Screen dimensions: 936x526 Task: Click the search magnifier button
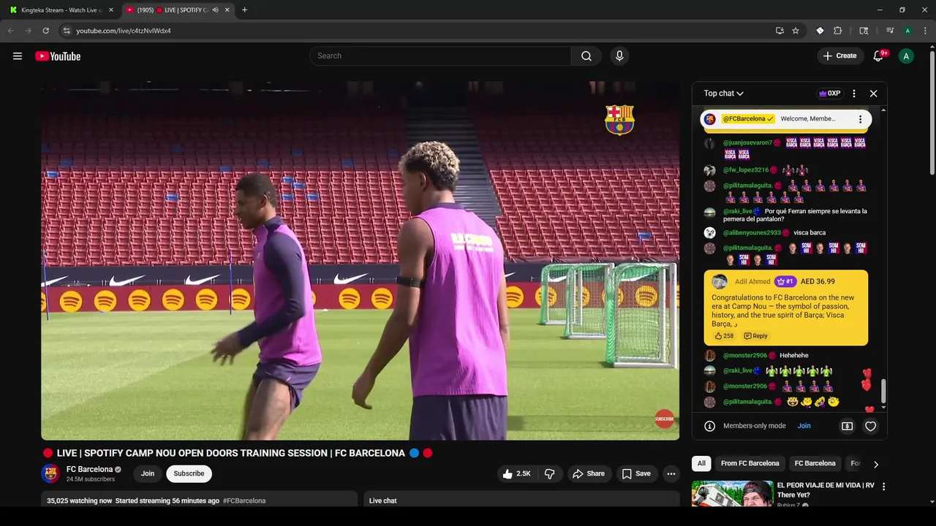[586, 56]
